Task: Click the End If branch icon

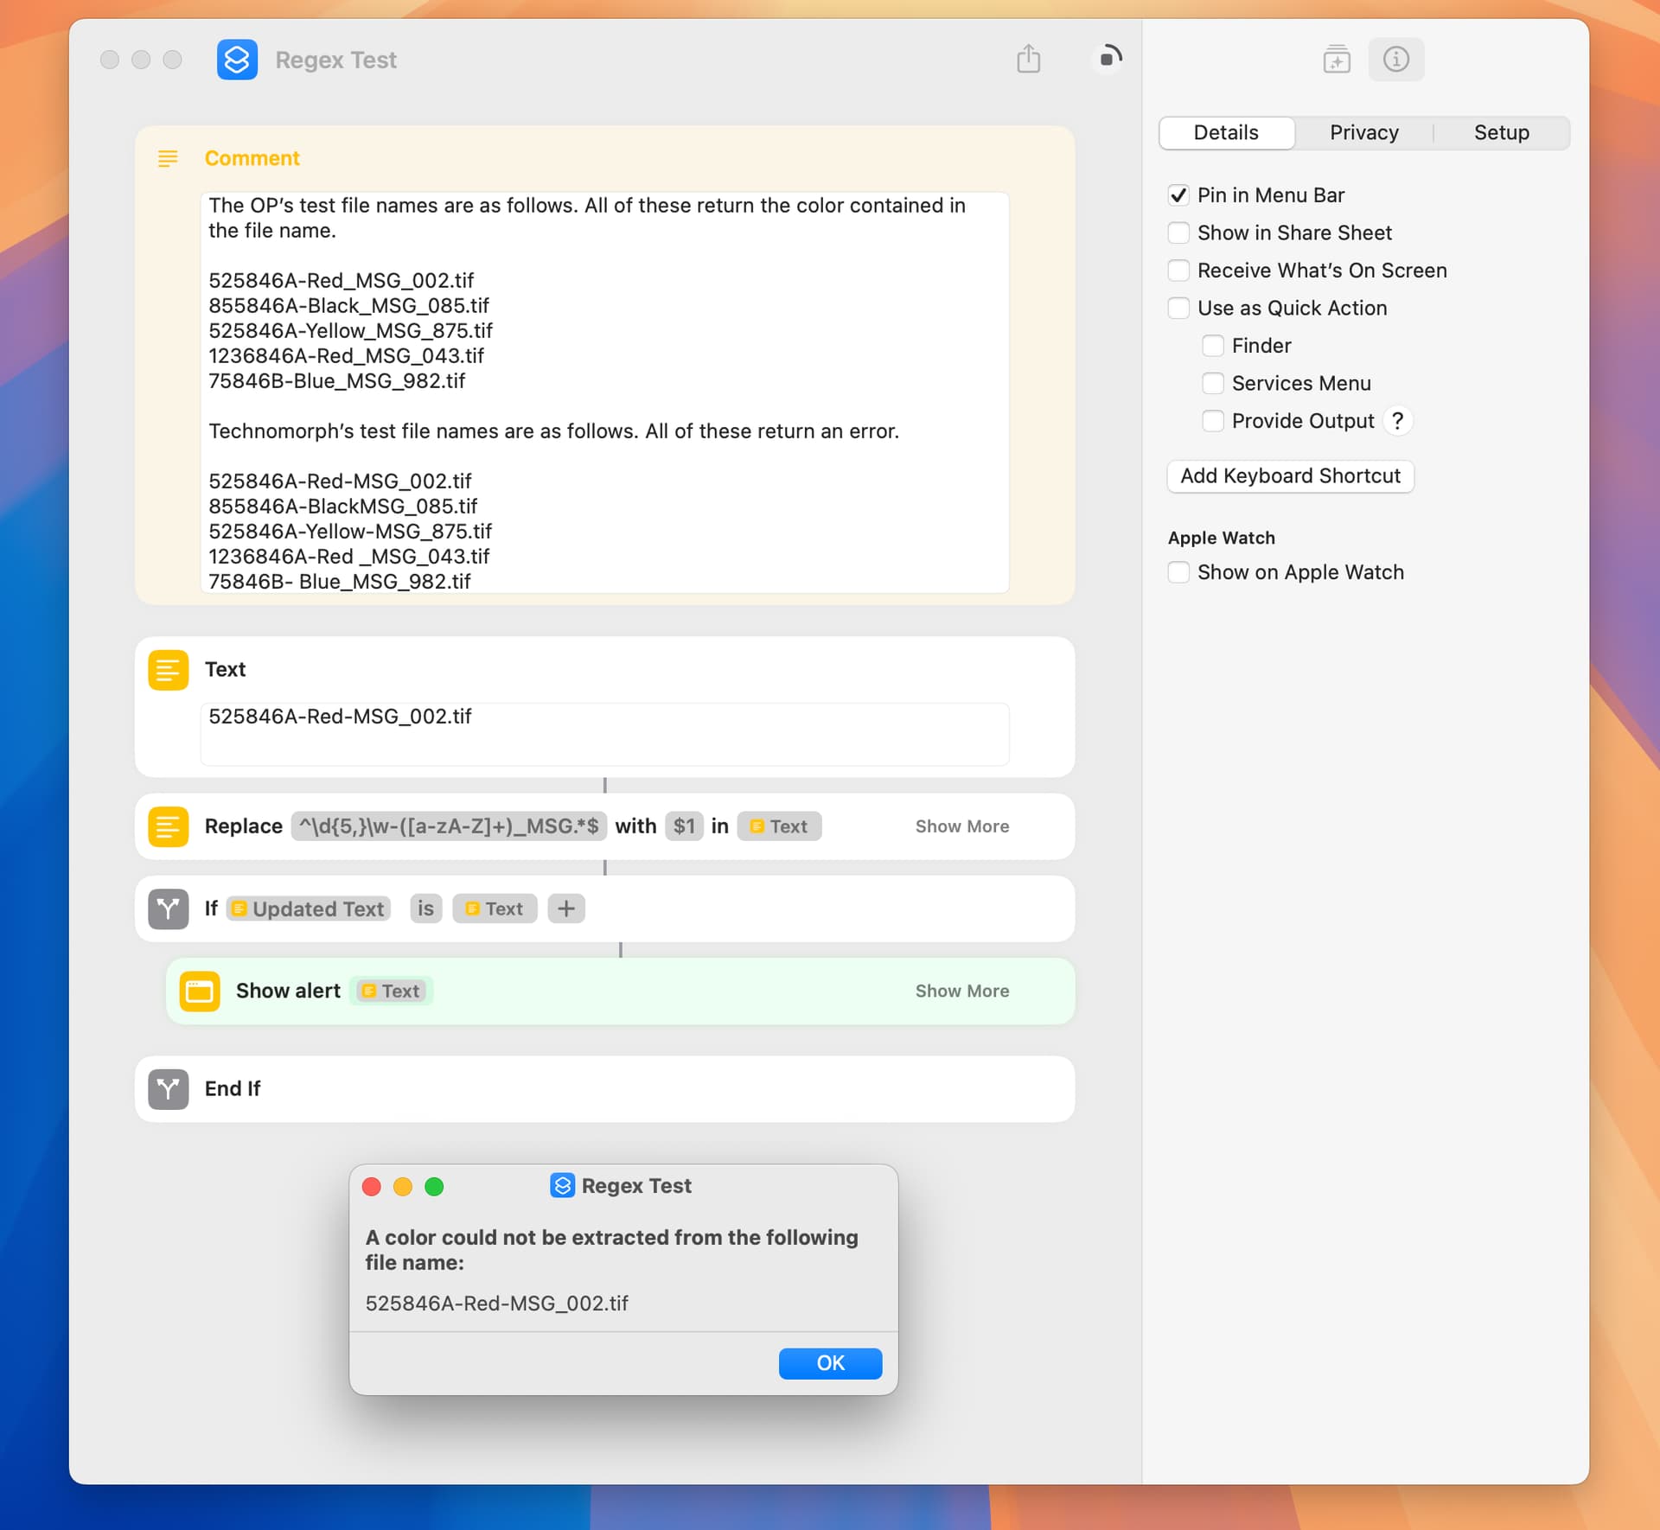Action: pyautogui.click(x=168, y=1088)
